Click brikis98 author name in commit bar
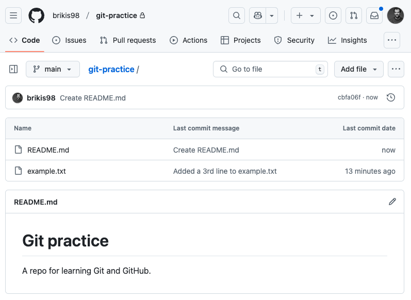The width and height of the screenshot is (411, 300). [41, 98]
